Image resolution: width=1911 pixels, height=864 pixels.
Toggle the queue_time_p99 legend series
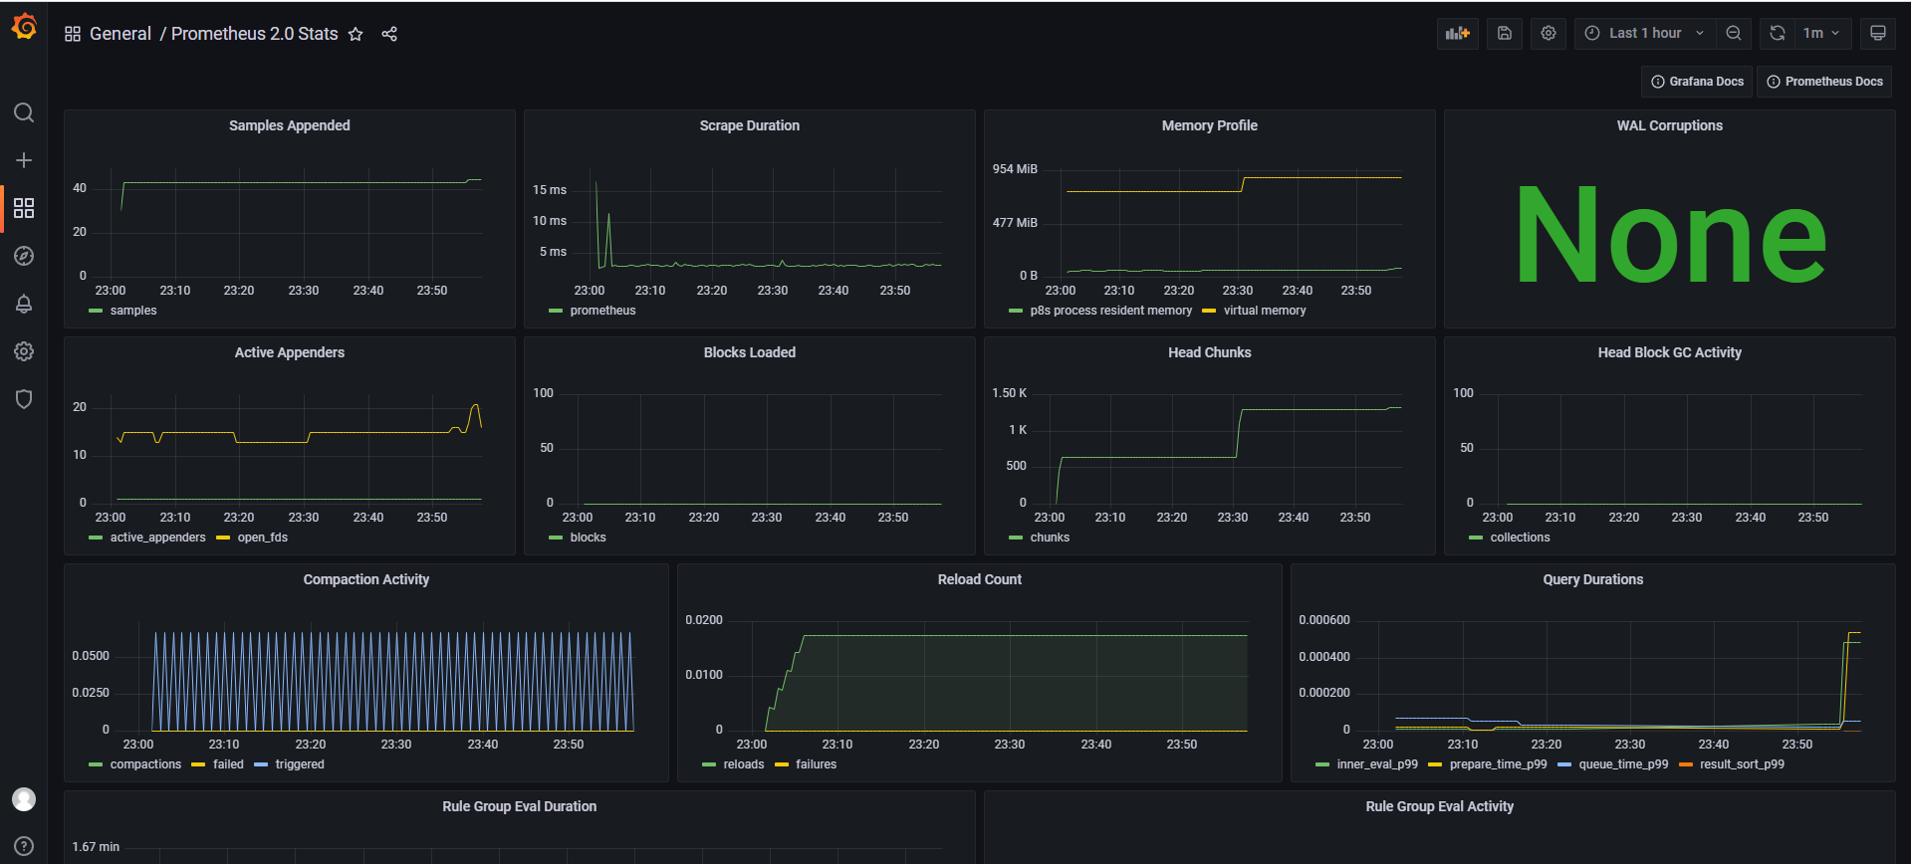pyautogui.click(x=1623, y=764)
